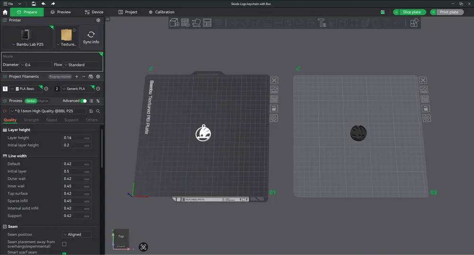Screen dimensions: 474x255
Task: Click the compare presets icon
Action: 98,101
